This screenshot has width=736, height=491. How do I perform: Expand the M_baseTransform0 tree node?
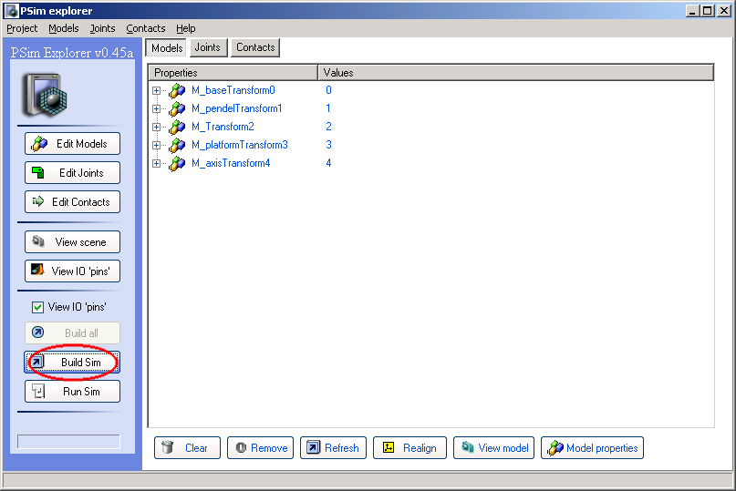[156, 90]
